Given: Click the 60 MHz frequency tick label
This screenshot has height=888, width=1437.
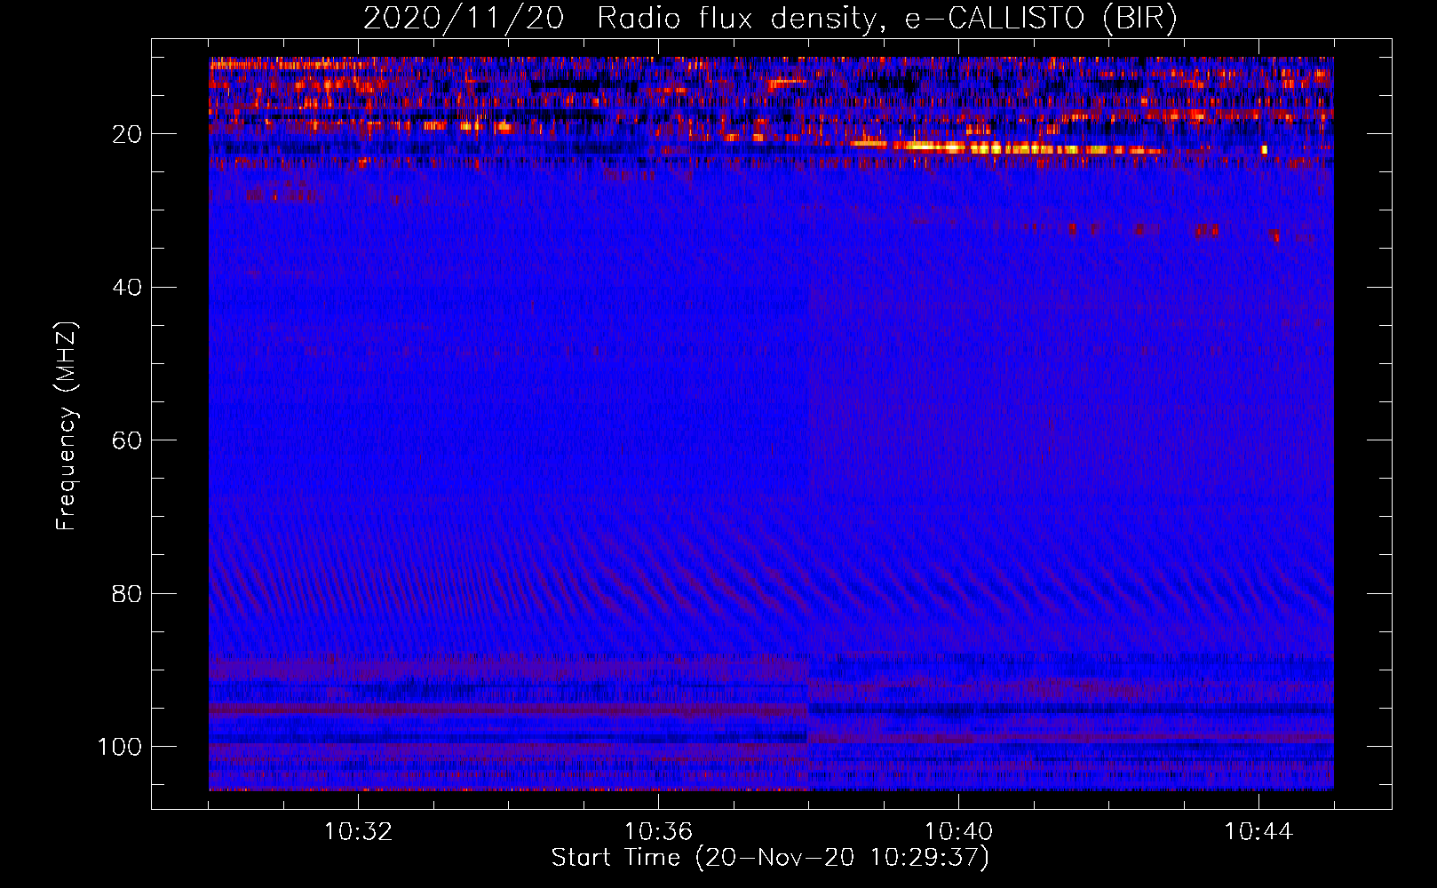Looking at the screenshot, I should point(128,440).
